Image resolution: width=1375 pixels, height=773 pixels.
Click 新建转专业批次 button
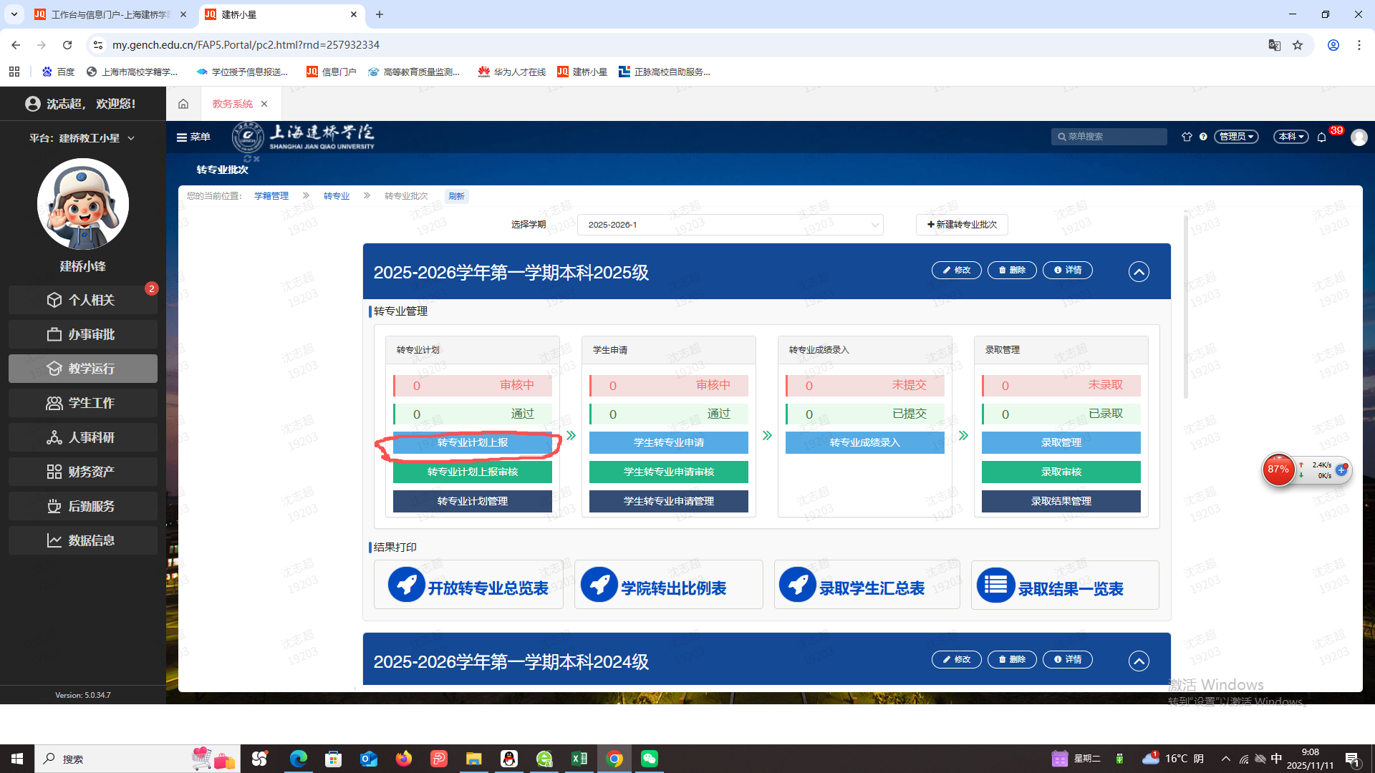962,225
